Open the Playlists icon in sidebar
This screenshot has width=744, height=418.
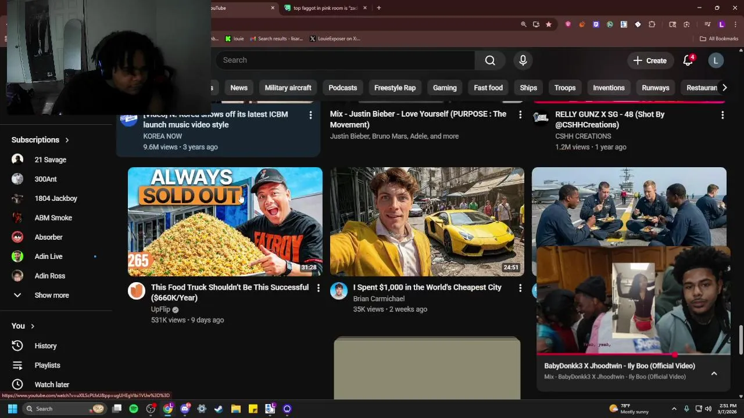point(17,365)
